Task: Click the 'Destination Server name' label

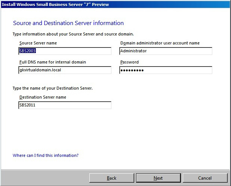Action: click(x=43, y=97)
